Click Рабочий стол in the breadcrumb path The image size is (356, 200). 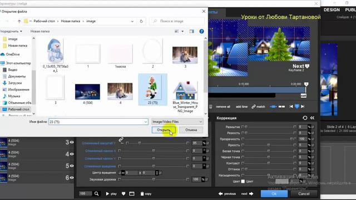[44, 21]
